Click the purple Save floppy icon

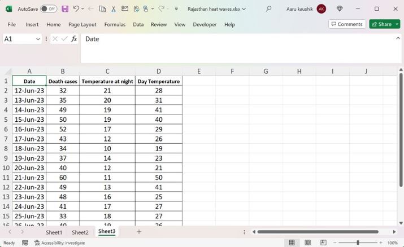[65, 9]
